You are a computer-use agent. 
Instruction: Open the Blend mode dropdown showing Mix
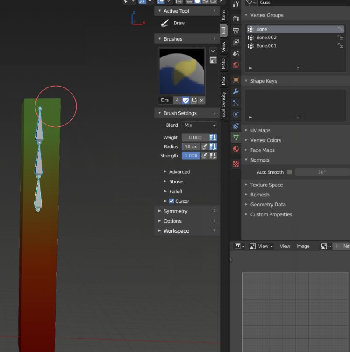click(x=199, y=125)
